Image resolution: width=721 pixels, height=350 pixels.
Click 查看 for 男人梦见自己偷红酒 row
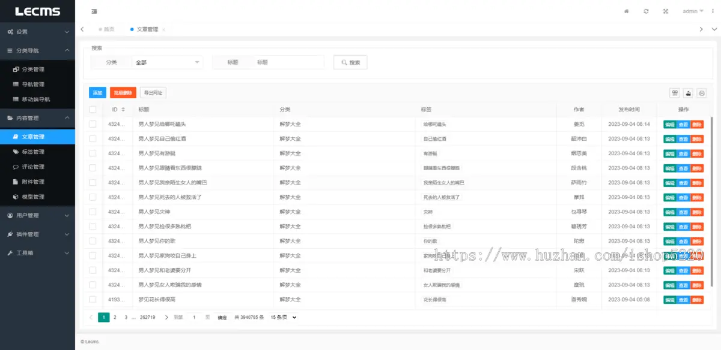click(683, 138)
